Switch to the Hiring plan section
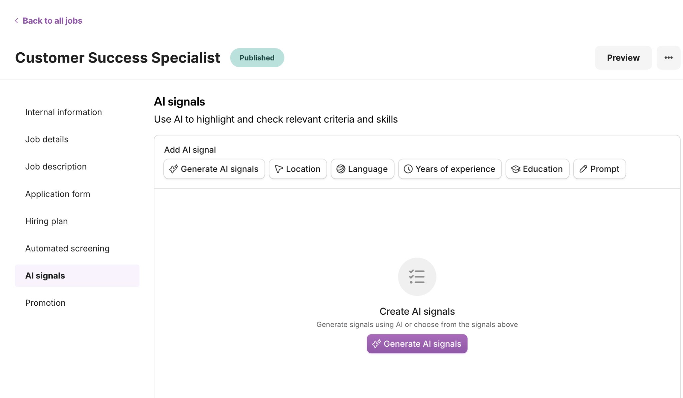Image resolution: width=683 pixels, height=398 pixels. point(46,221)
